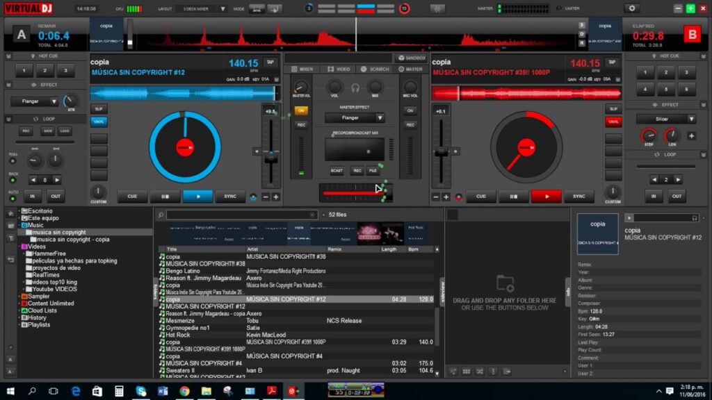Toggle Vinyl mode on deck A
This screenshot has width=712, height=400.
[99, 122]
